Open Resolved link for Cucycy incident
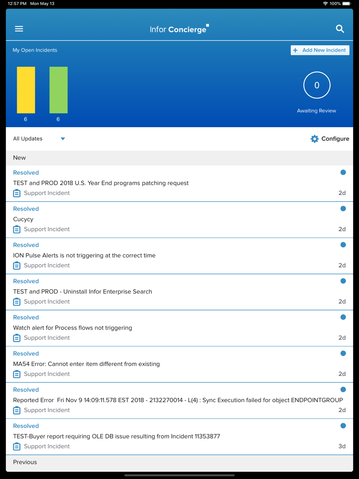The image size is (359, 479). click(26, 209)
